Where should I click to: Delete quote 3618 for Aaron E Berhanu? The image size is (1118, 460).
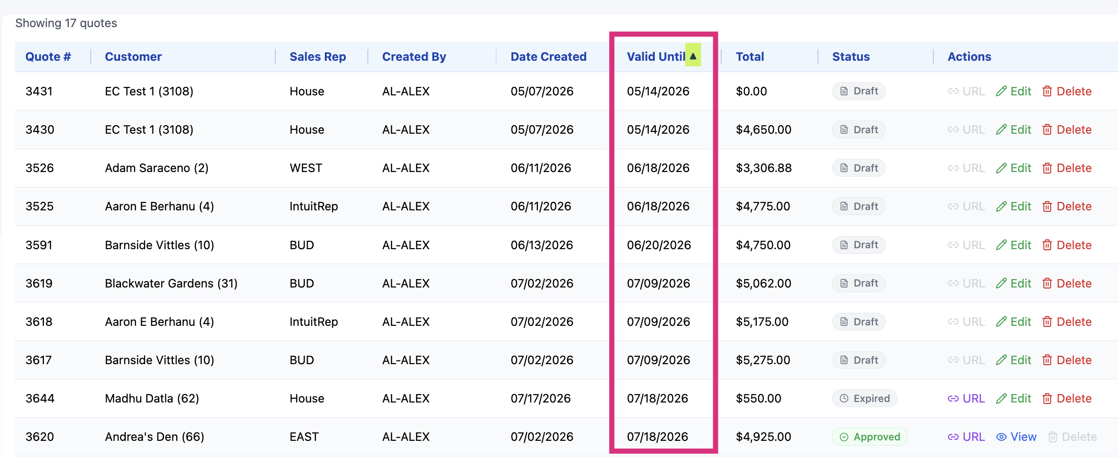tap(1067, 322)
